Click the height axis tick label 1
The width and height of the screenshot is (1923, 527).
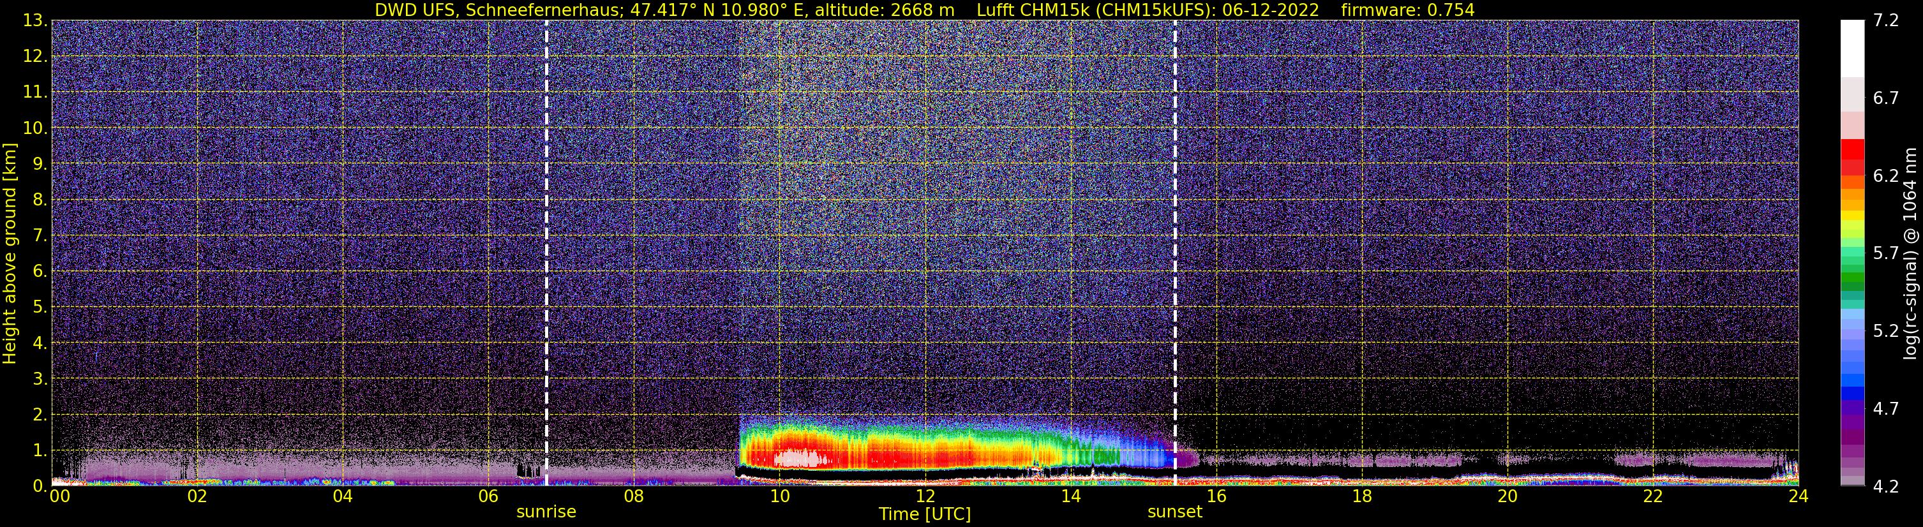click(40, 451)
